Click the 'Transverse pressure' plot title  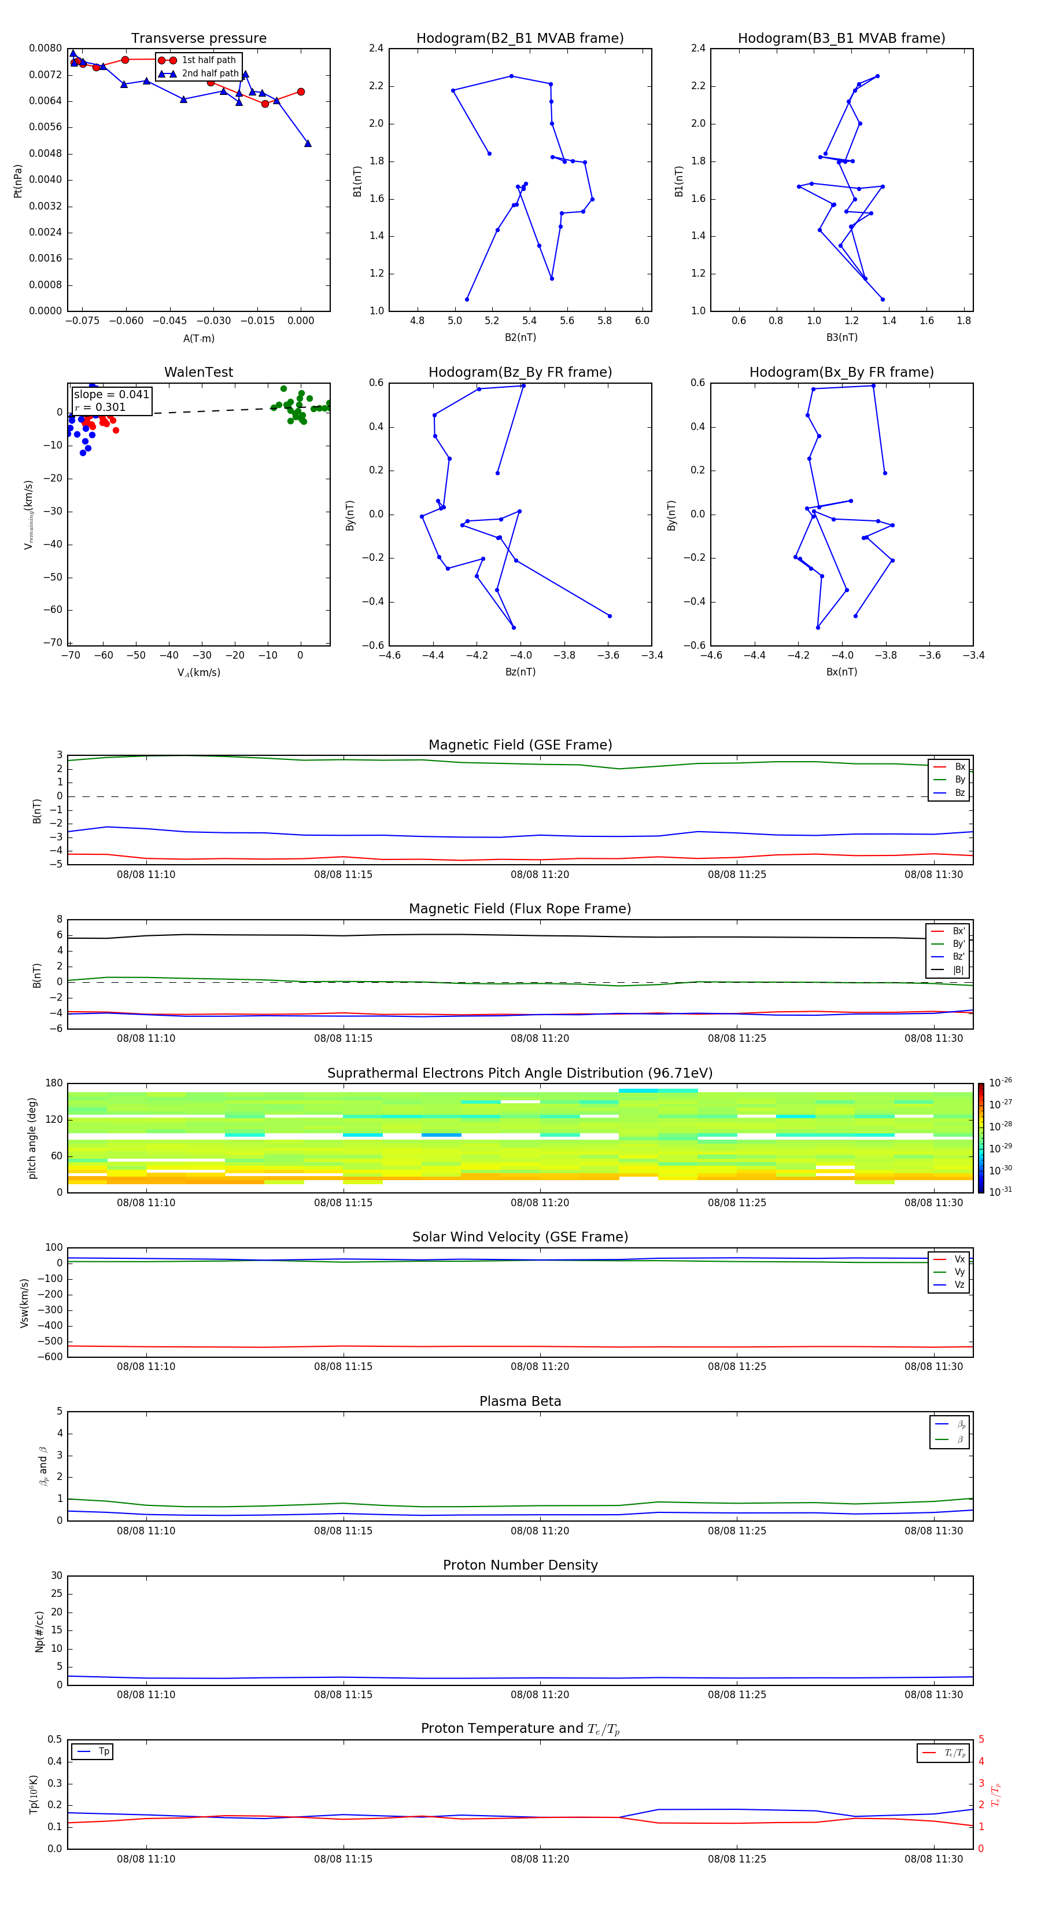click(x=198, y=38)
